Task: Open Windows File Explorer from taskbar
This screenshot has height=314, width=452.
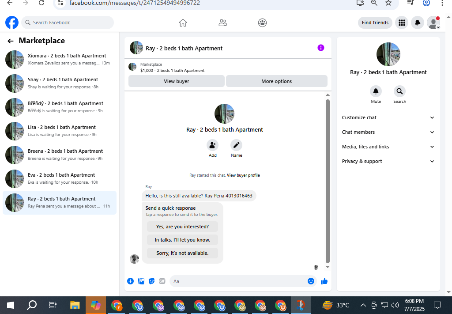Action: click(x=75, y=305)
